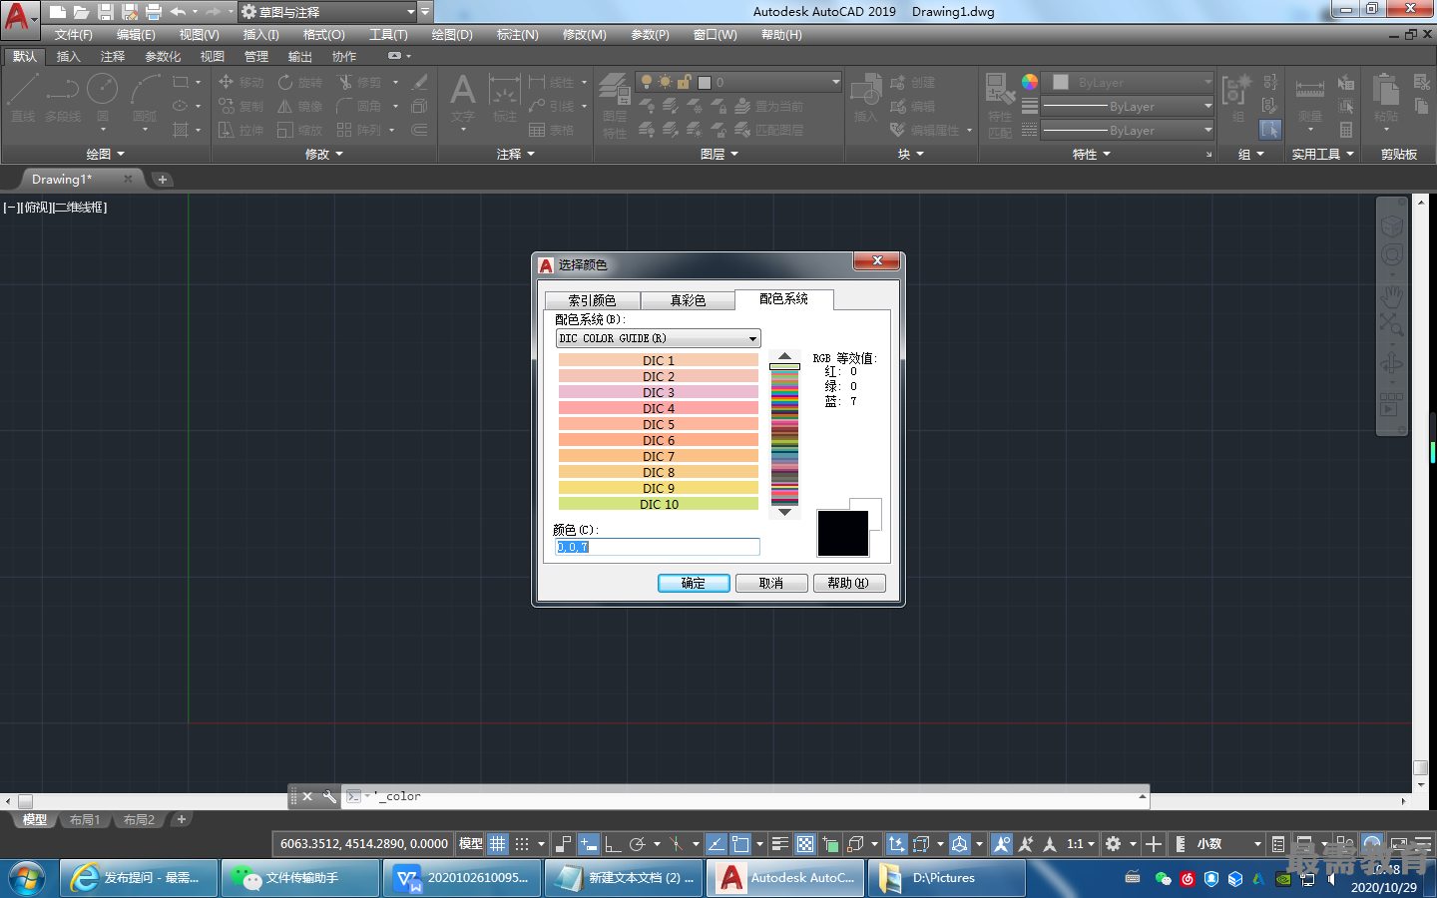Click the Plot printer icon in quick access toolbar
The image size is (1437, 898).
point(154,12)
